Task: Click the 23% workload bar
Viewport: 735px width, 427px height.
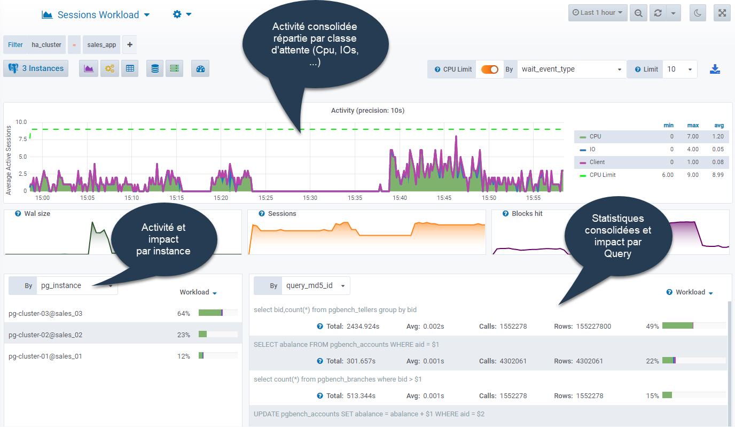Action: tap(218, 335)
